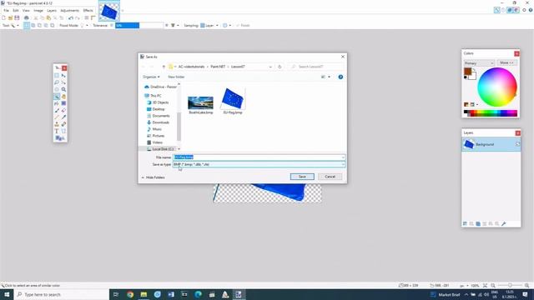Image resolution: width=534 pixels, height=300 pixels.
Task: Enable Replace selection mode in toolbar
Action: pos(27,26)
